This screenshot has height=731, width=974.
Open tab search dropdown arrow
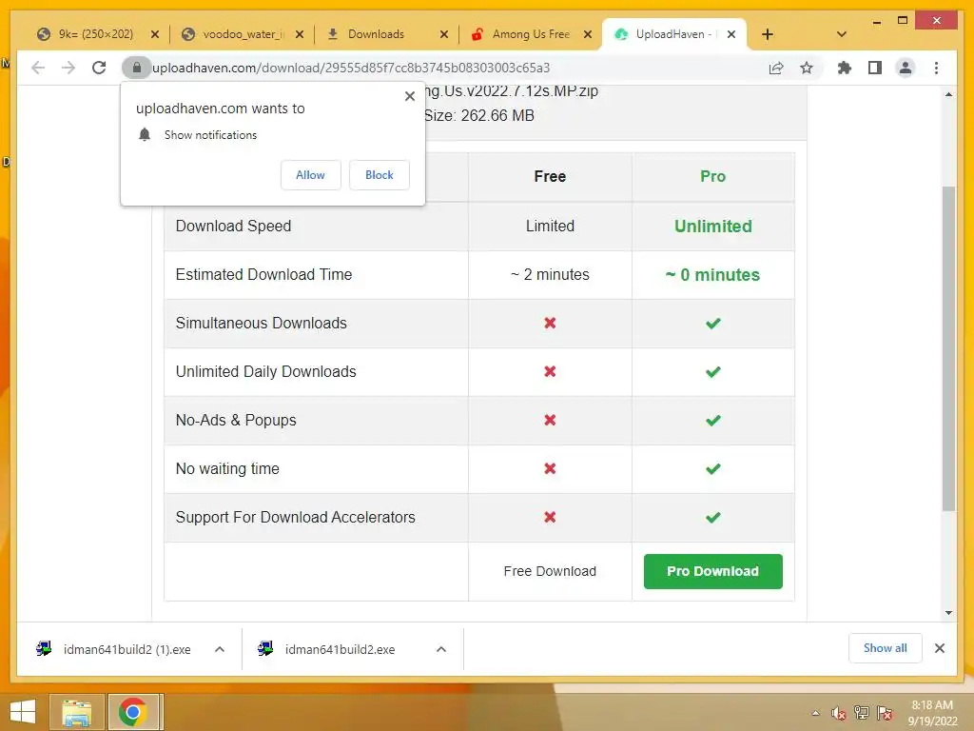[x=842, y=34]
